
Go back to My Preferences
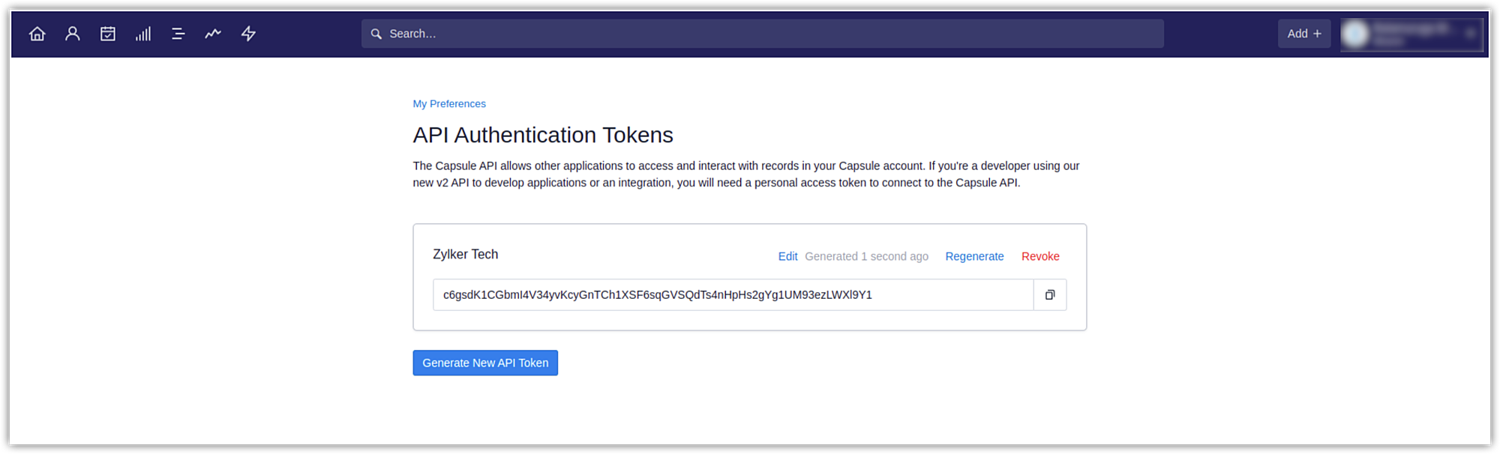(449, 103)
